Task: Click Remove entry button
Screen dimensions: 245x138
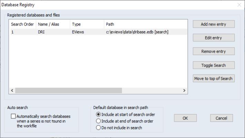Action: (x=214, y=51)
